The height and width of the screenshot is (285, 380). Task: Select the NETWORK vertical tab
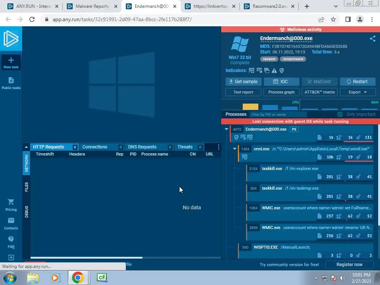pyautogui.click(x=26, y=163)
